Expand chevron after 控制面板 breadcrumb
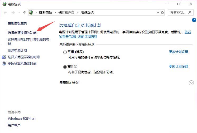This screenshot has height=133, width=197. [55, 12]
